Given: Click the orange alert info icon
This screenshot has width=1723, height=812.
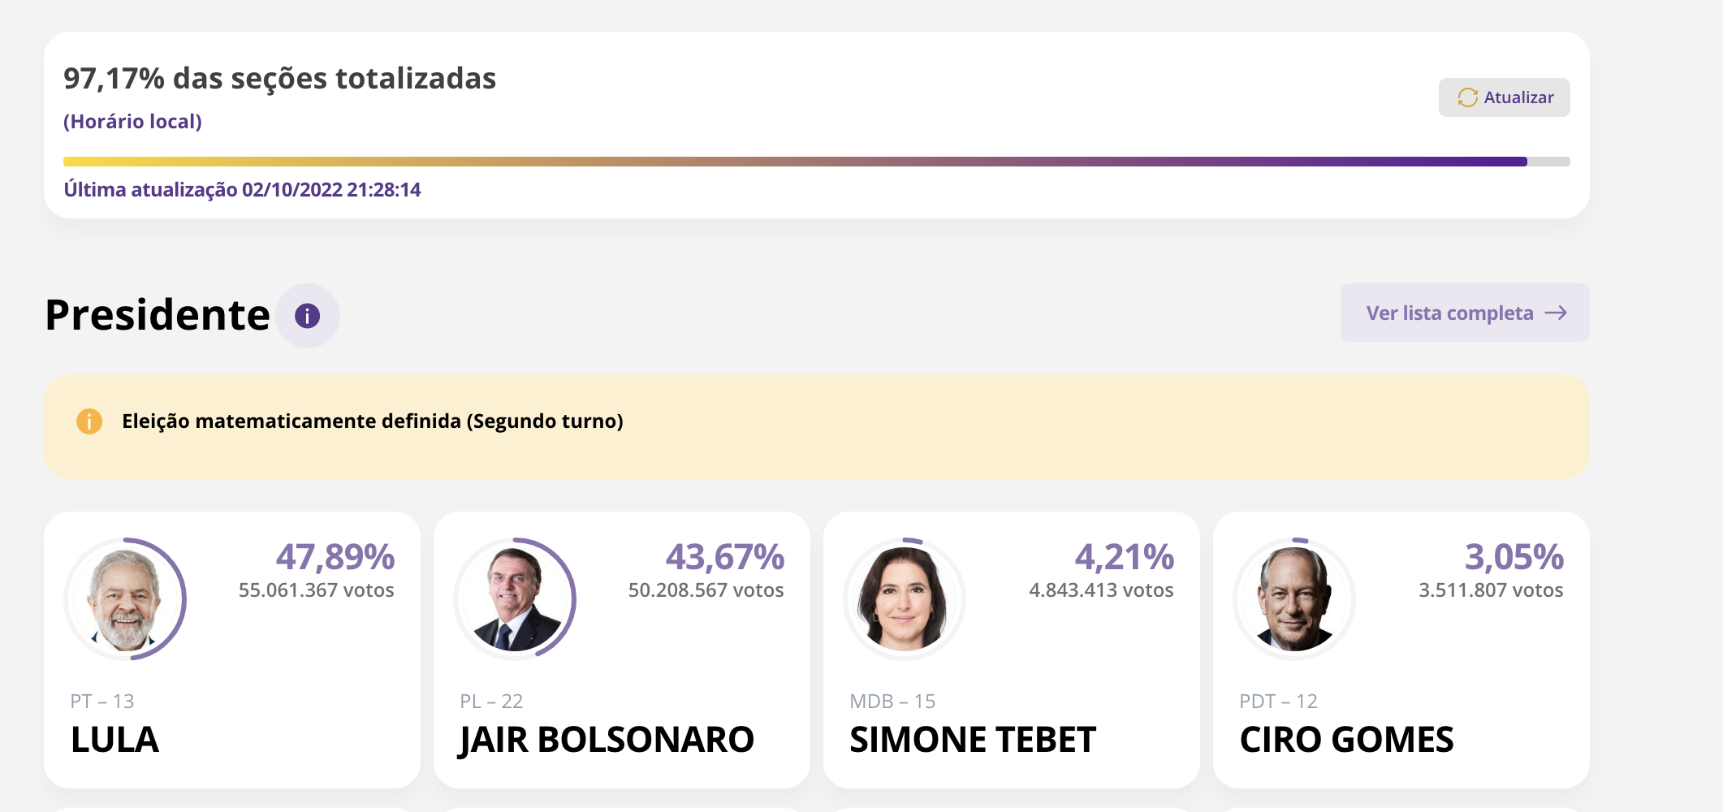Looking at the screenshot, I should (x=89, y=421).
